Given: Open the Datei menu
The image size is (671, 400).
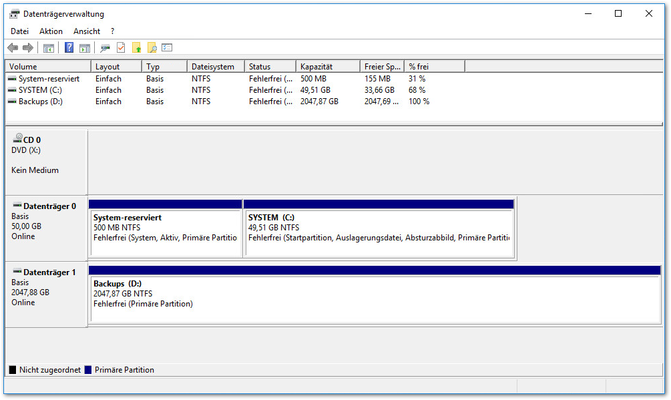Looking at the screenshot, I should click(x=19, y=31).
